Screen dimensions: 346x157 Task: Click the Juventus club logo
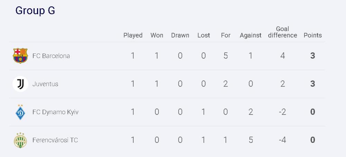point(20,84)
